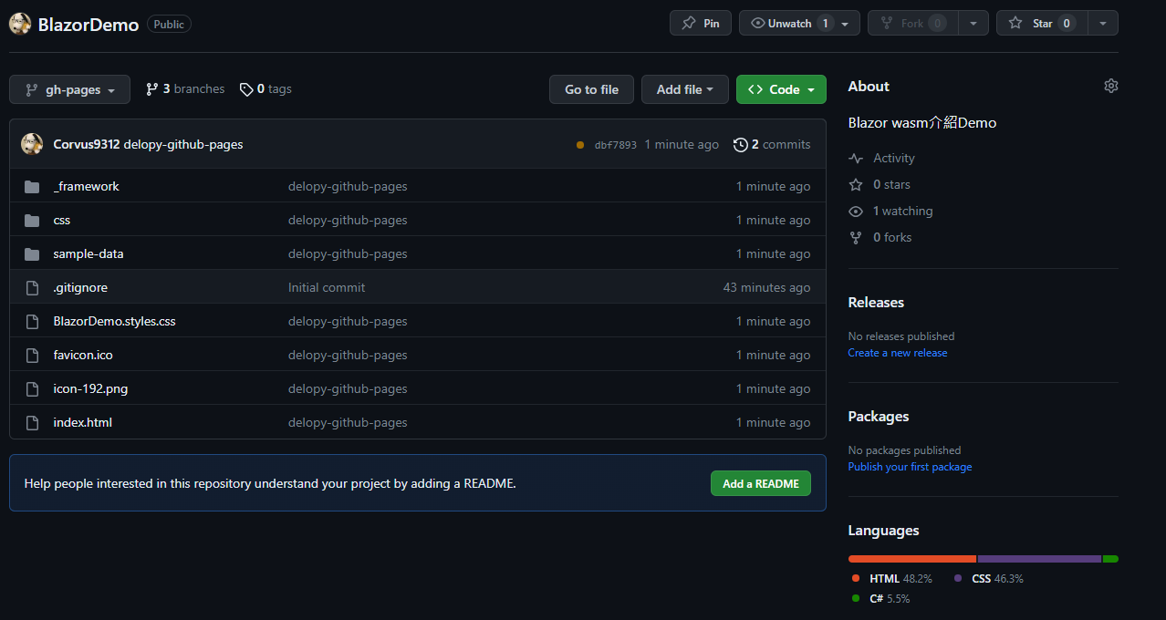The width and height of the screenshot is (1166, 620).
Task: Click the branches icon beside 3 branches
Action: (151, 88)
